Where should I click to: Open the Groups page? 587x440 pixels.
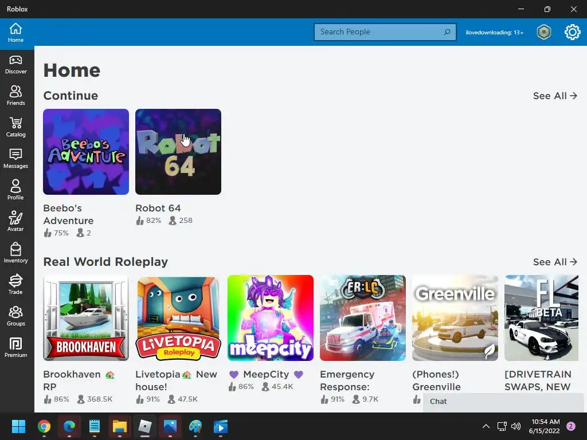15,316
